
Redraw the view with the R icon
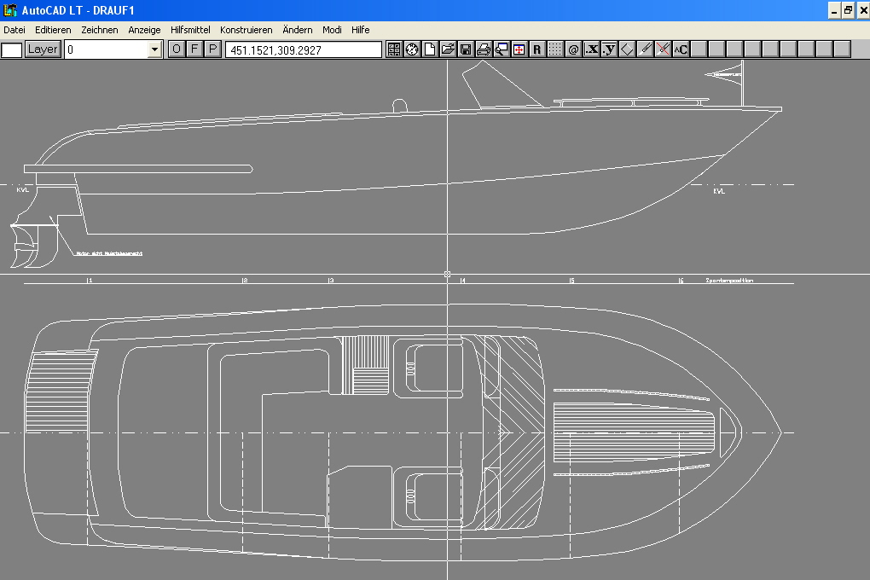(x=536, y=49)
